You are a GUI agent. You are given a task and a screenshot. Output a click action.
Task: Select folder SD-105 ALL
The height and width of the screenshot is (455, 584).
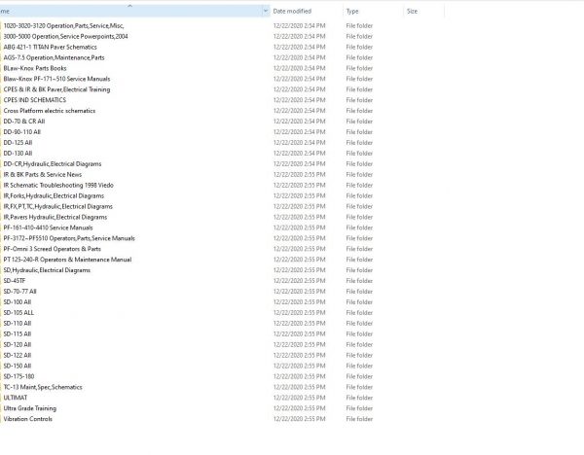18,313
